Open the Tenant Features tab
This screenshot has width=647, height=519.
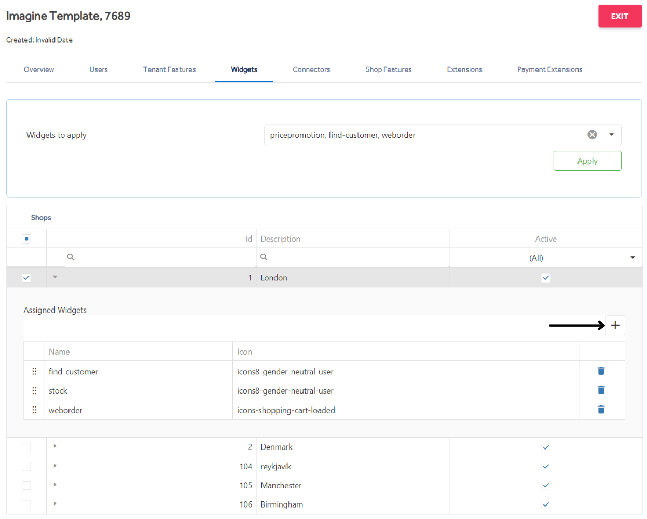[x=170, y=69]
